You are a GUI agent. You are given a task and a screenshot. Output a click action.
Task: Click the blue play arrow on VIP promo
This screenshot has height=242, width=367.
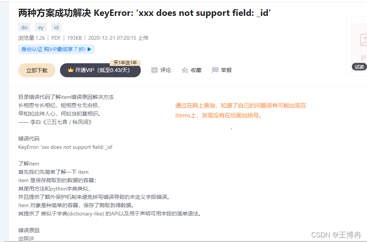(x=89, y=49)
